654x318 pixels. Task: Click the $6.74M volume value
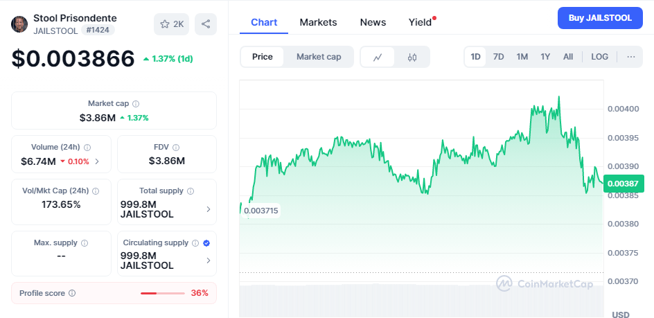tap(38, 161)
